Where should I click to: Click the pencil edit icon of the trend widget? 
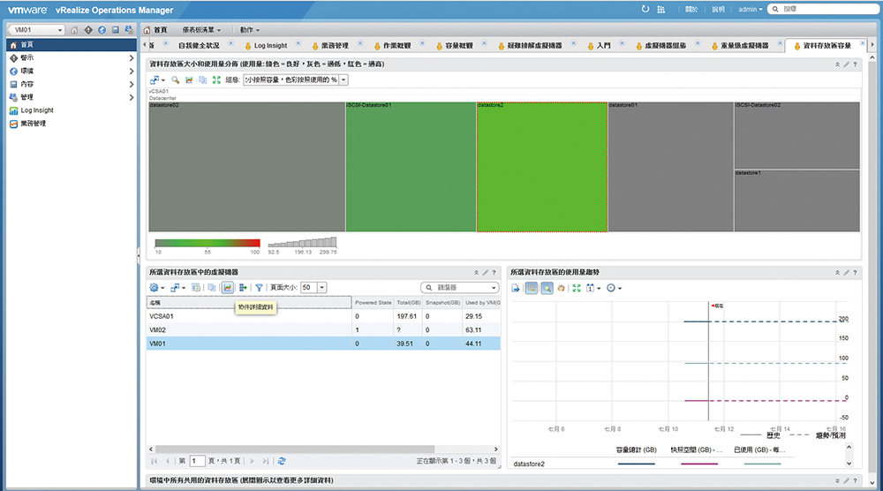click(x=846, y=273)
